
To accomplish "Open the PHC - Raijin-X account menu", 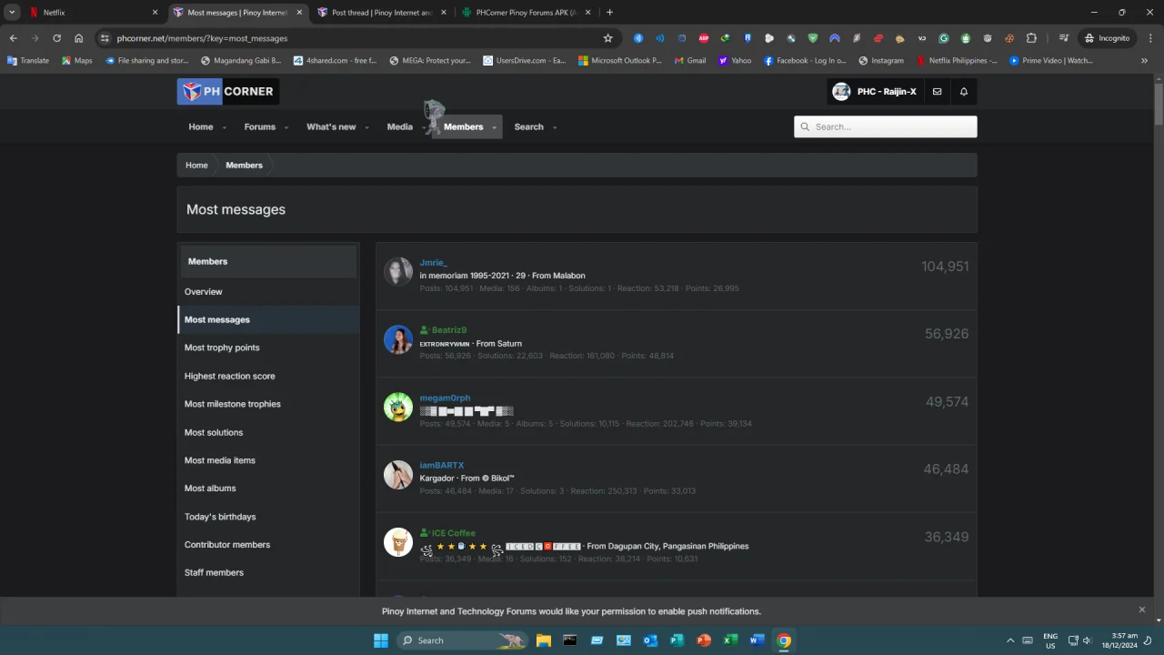I will (875, 91).
